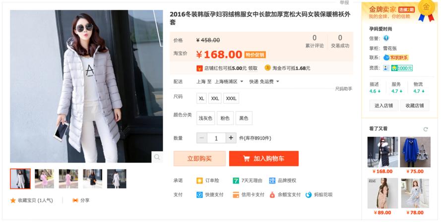Click the 加入购物车 add to cart button
441x222 pixels.
[x=264, y=159]
